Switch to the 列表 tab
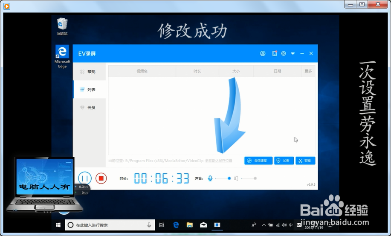Screen dimensions: 391x236 tap(89, 89)
